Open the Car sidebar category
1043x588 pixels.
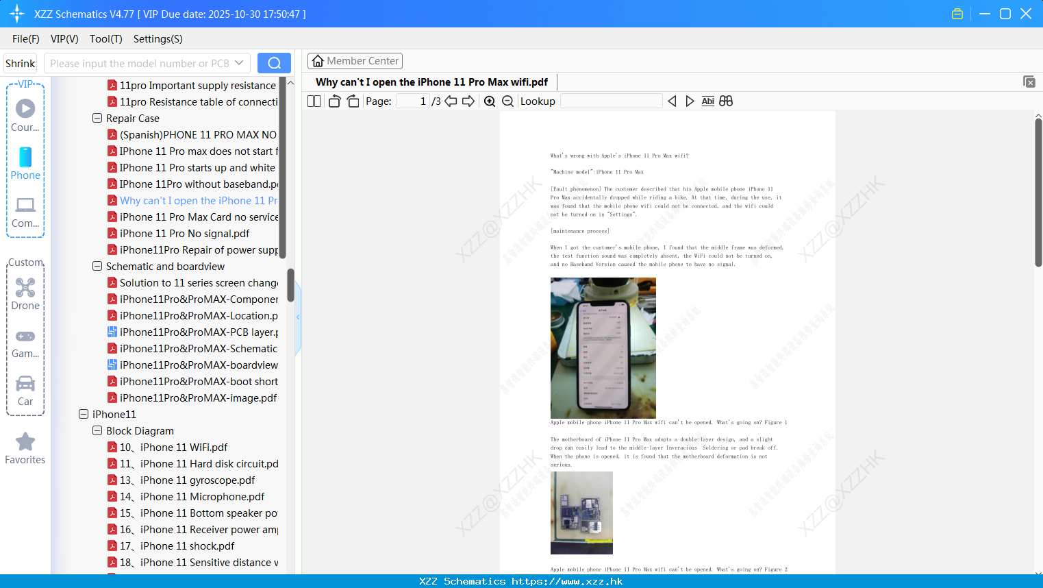[x=25, y=391]
